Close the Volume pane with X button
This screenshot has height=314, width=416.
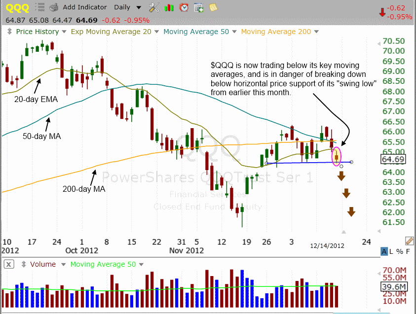(9, 264)
